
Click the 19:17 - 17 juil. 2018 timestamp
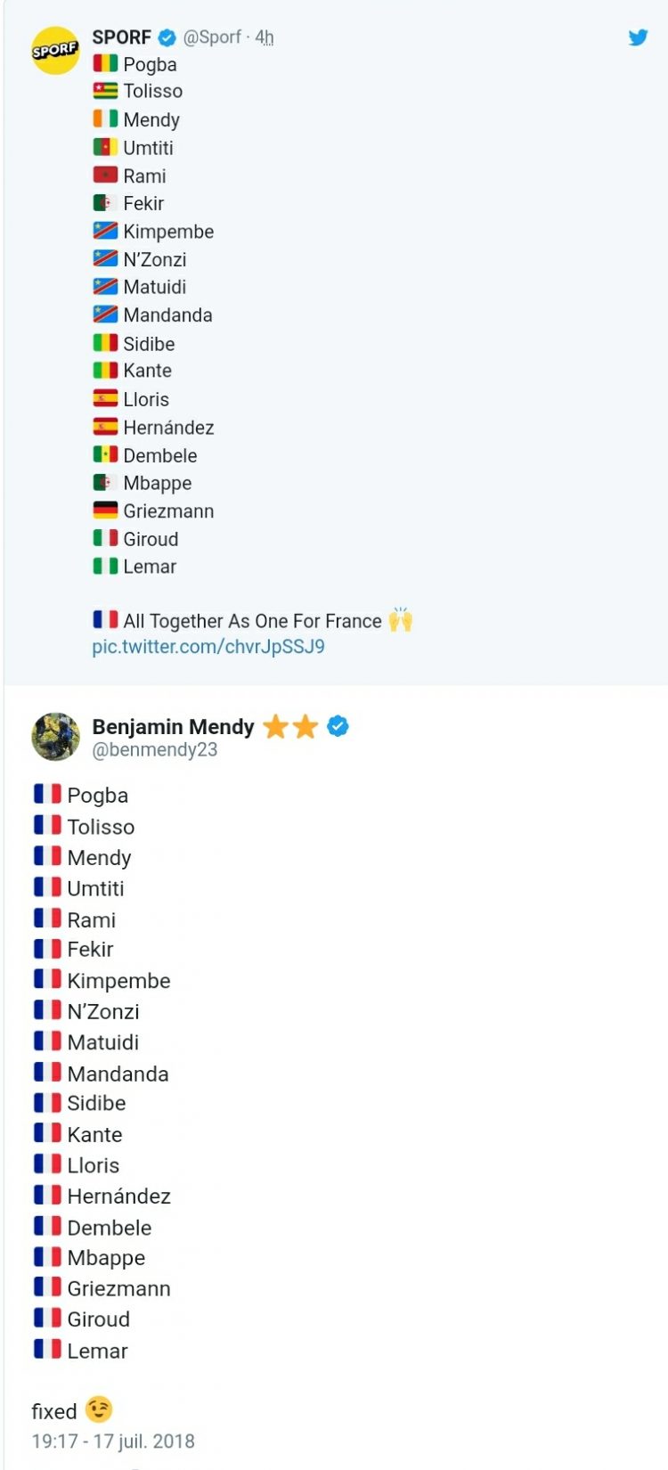(x=113, y=1441)
